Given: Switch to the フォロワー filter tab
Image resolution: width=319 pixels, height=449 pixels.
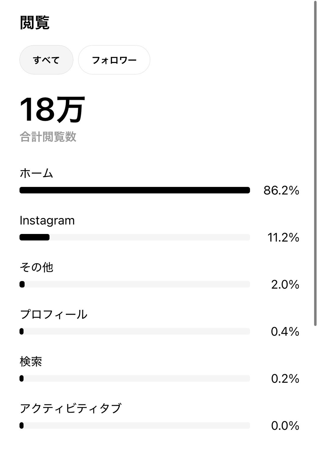Looking at the screenshot, I should pos(114,60).
